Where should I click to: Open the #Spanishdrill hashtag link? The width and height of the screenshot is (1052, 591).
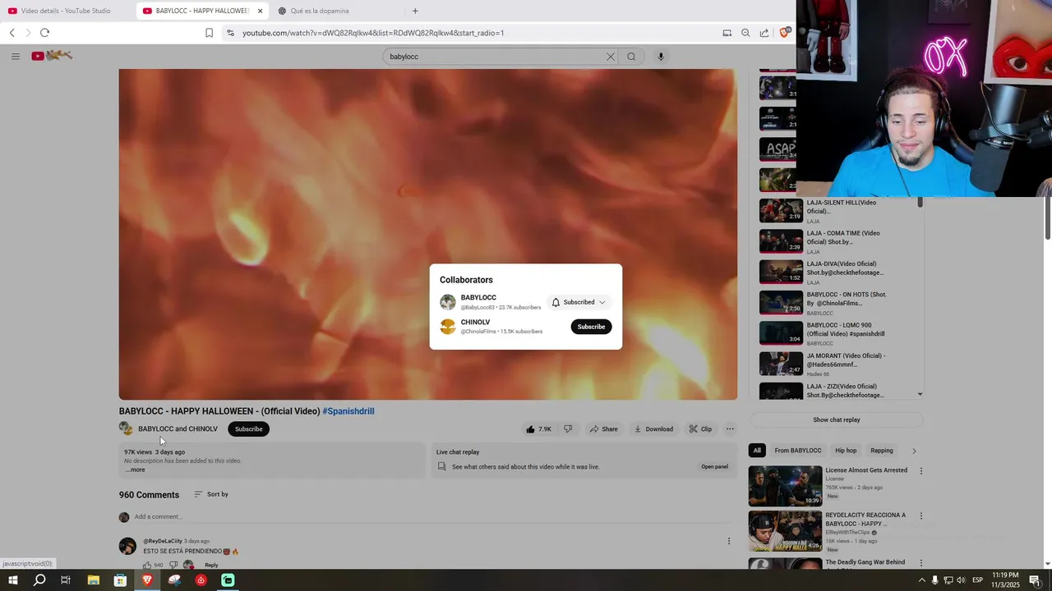348,411
